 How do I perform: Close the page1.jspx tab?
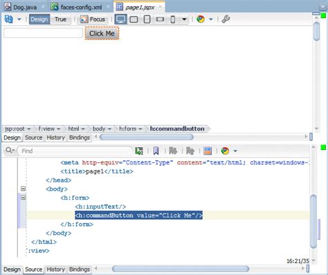(161, 7)
